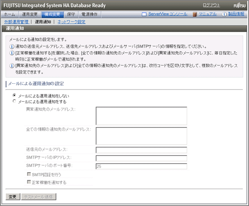249x206 pixels.
Task: Click the メールによる運用通知の設定 section heading
Action: click(x=36, y=84)
